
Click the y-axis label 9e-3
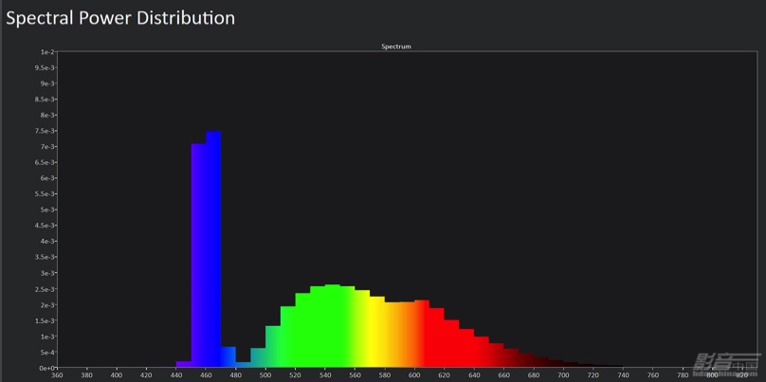(47, 83)
